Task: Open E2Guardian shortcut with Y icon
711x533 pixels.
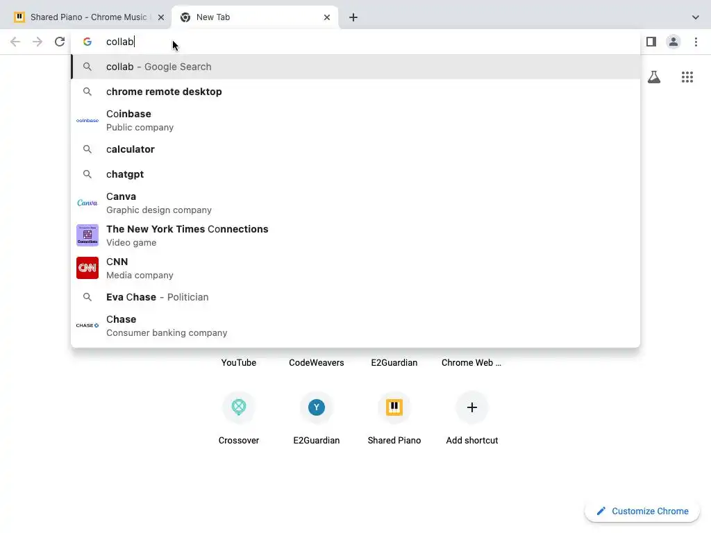Action: pos(317,407)
